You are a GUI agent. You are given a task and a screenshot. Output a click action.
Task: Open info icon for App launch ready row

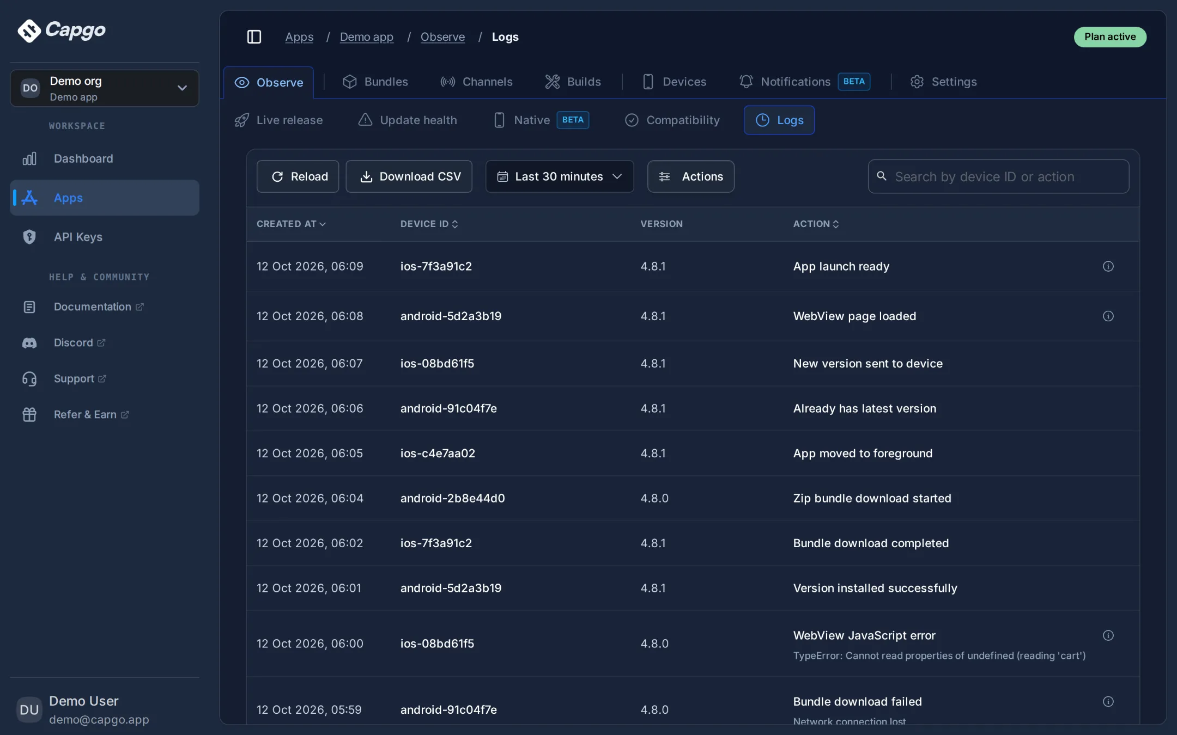coord(1108,266)
